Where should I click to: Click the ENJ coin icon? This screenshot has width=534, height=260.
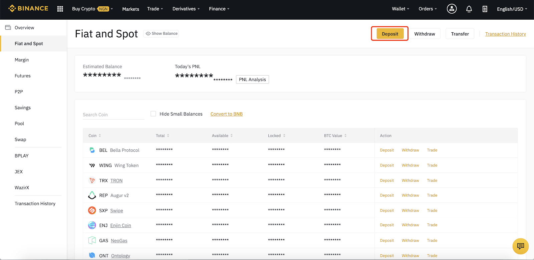tap(92, 225)
